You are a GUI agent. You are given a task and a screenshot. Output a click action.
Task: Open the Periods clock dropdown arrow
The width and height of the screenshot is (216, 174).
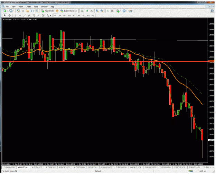tap(126, 11)
